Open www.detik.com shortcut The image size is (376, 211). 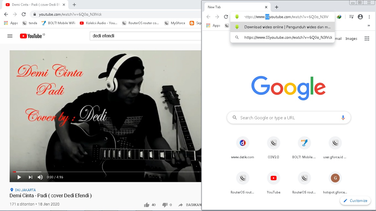point(243,148)
